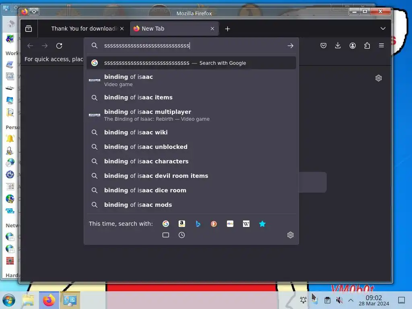Open search settings gear in dropdown

click(290, 235)
